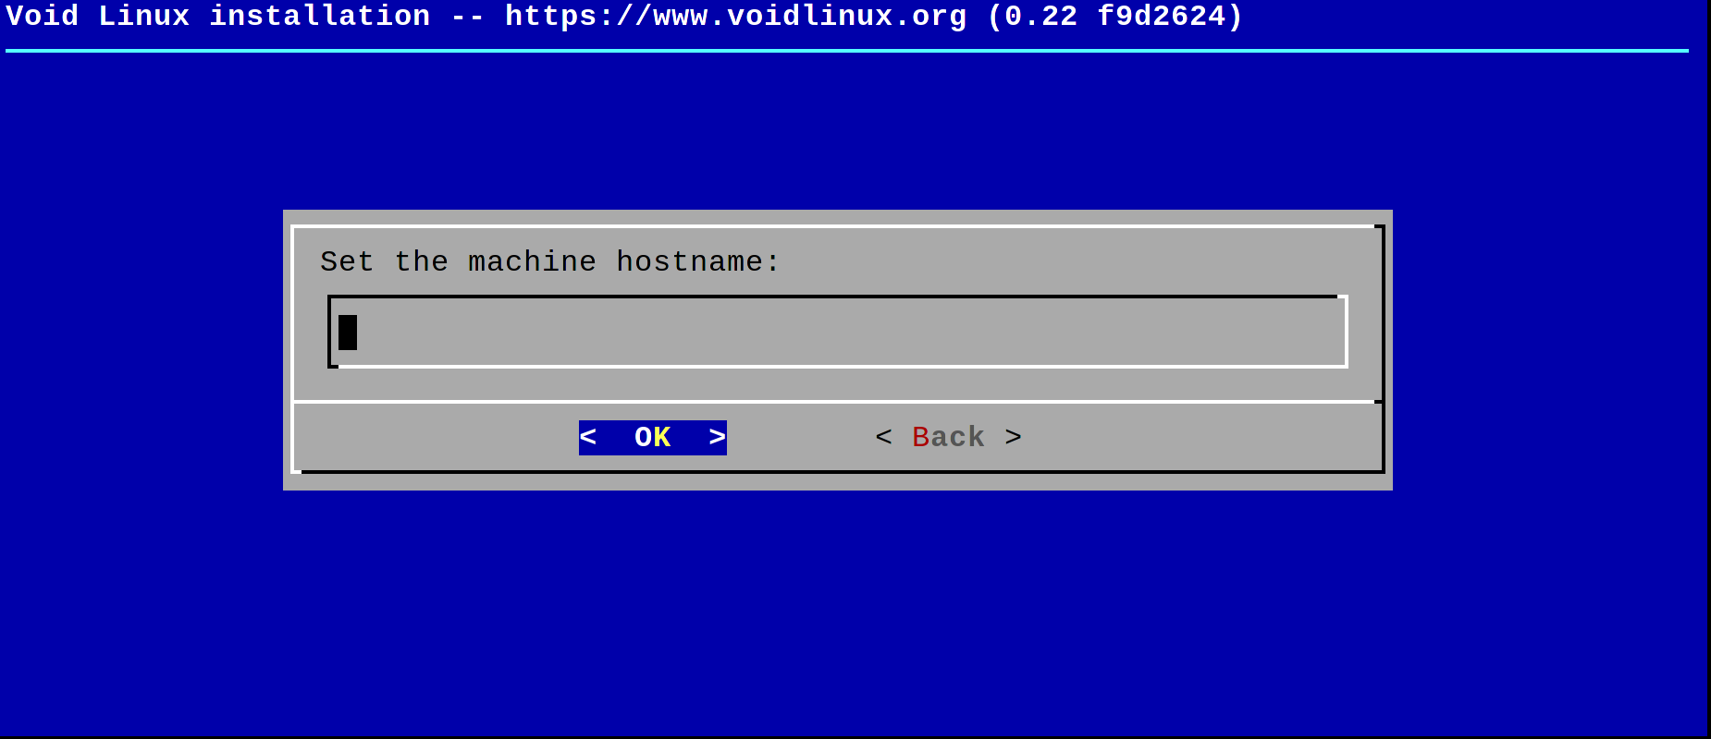
Task: Click the OK button to confirm hostname
Action: click(652, 437)
